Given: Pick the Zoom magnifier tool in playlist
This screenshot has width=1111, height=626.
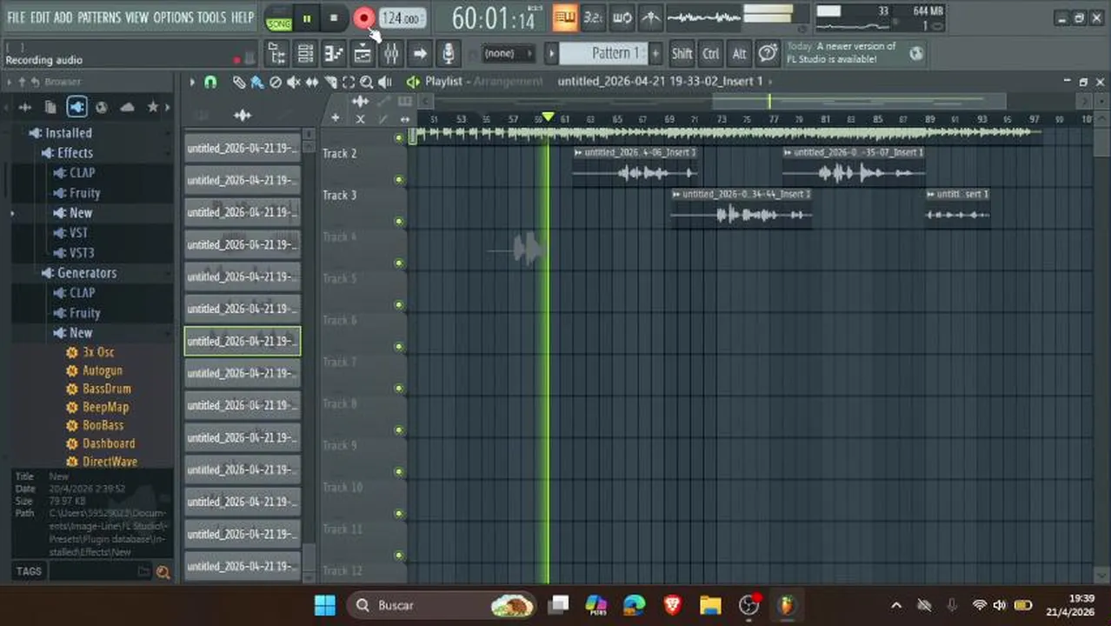Looking at the screenshot, I should (x=367, y=82).
